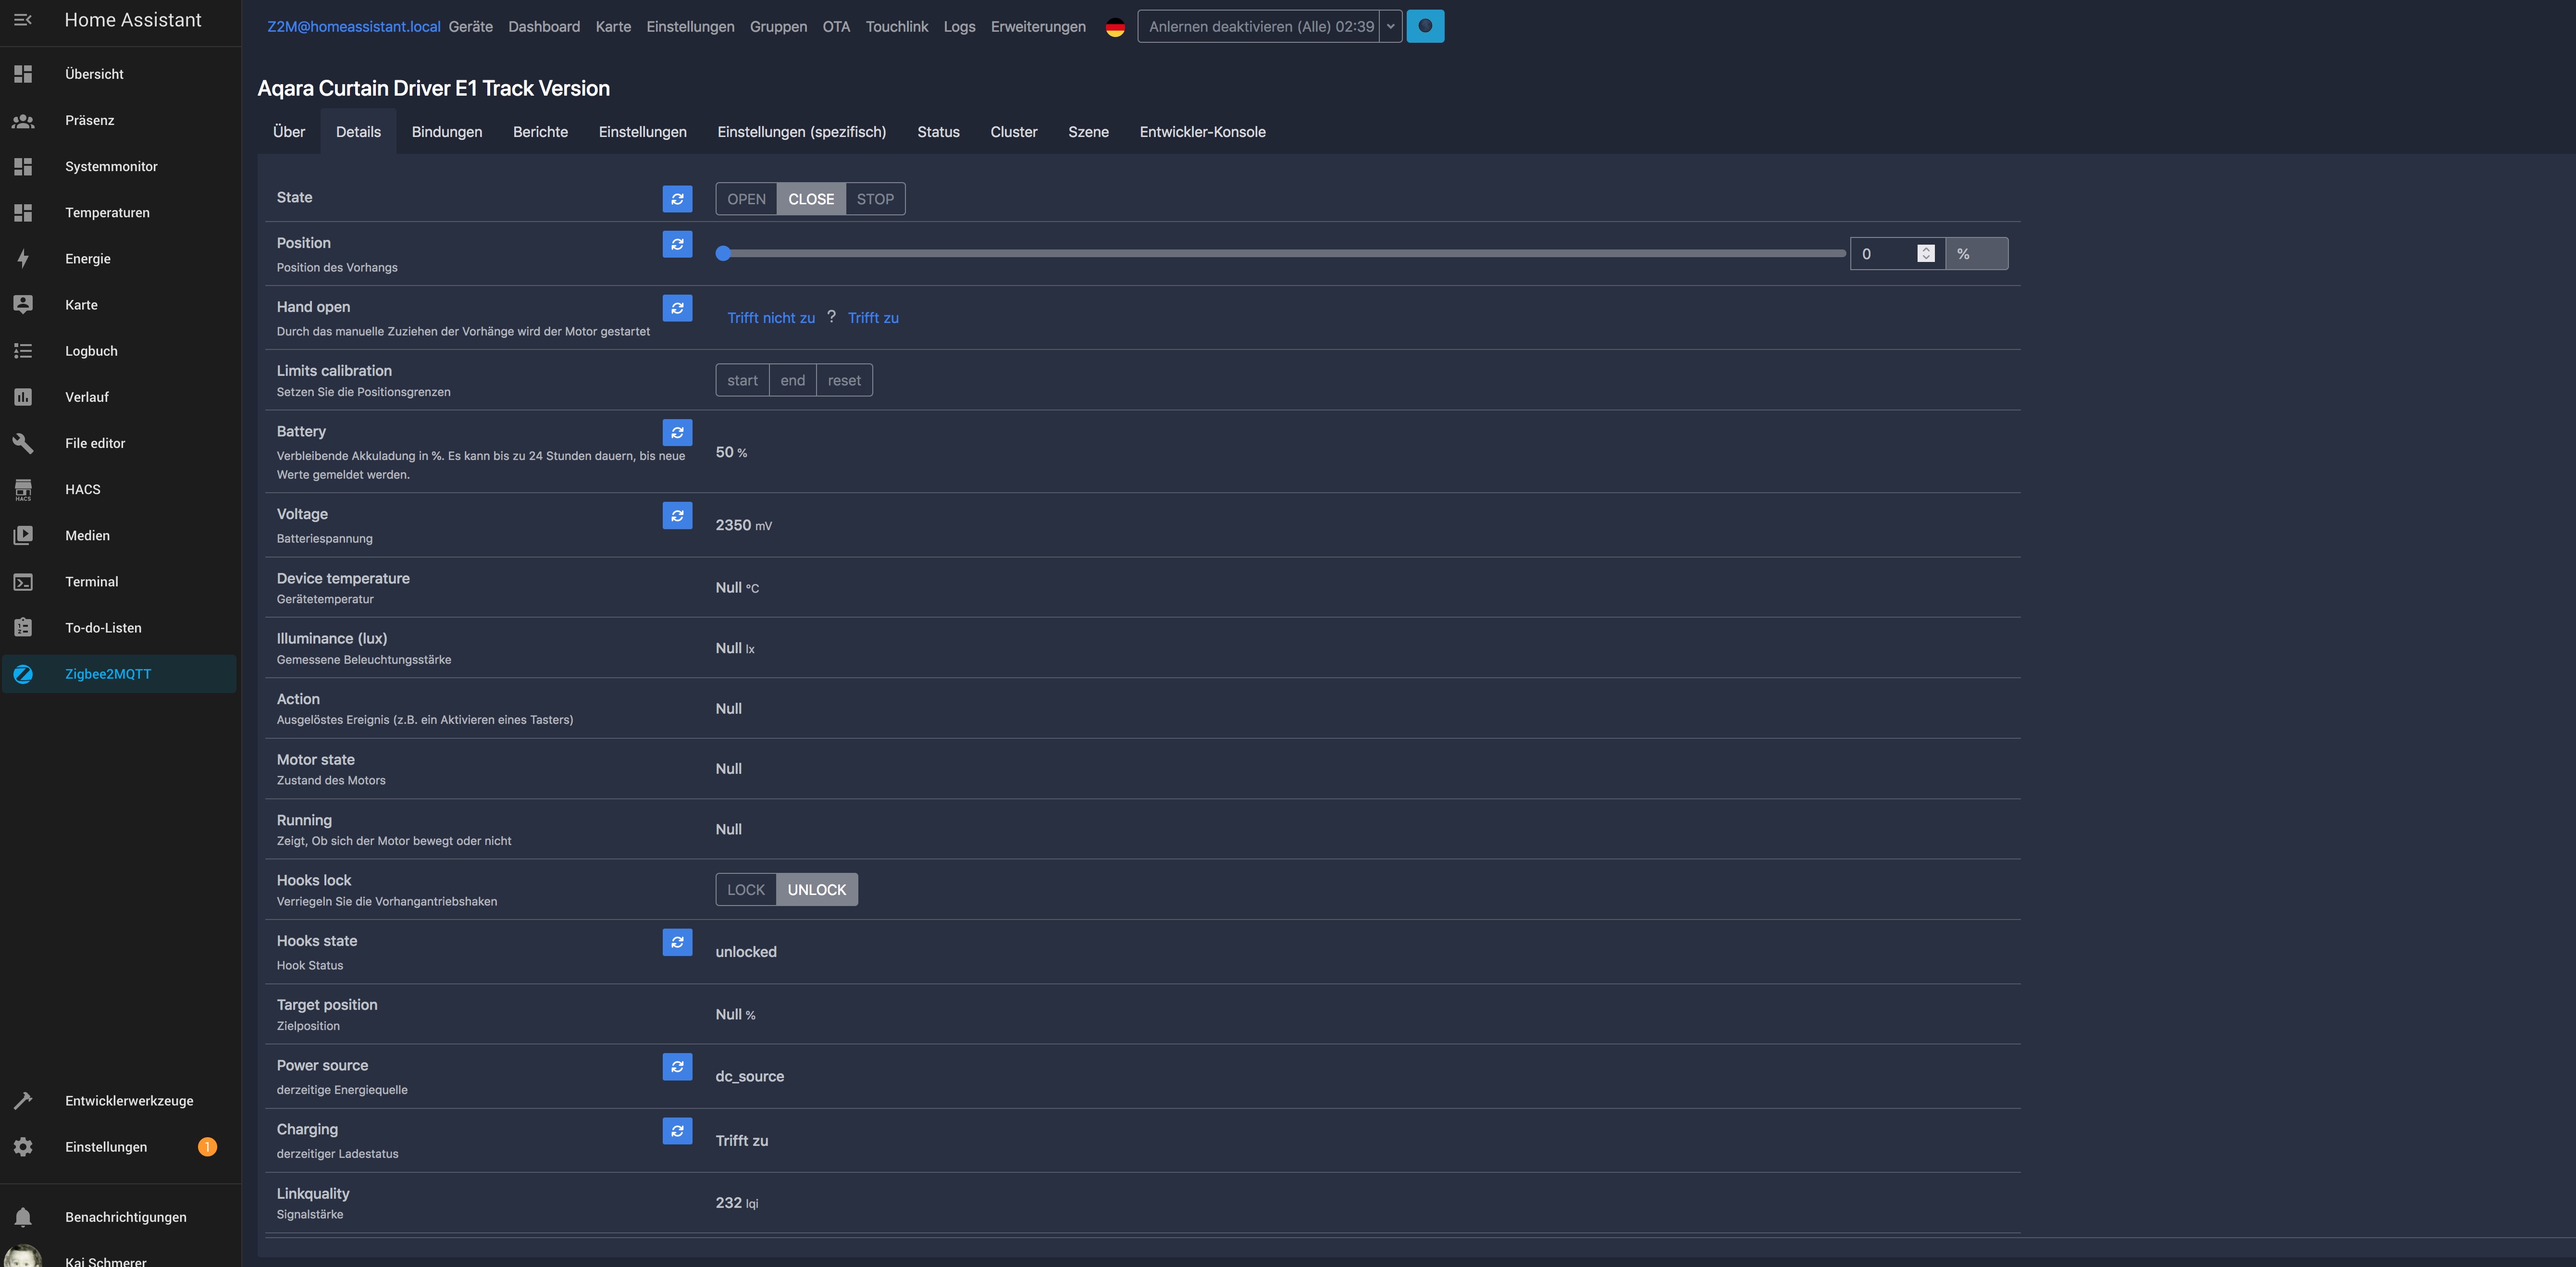
Task: Open the Entwickler-Konsole tab
Action: [x=1202, y=132]
